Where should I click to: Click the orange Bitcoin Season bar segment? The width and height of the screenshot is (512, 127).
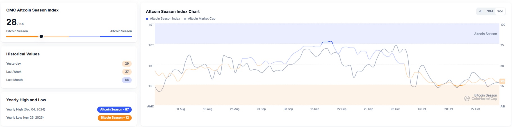22,36
